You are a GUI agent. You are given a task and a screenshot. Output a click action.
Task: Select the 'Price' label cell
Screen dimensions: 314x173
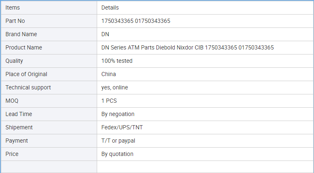[x=12, y=154]
